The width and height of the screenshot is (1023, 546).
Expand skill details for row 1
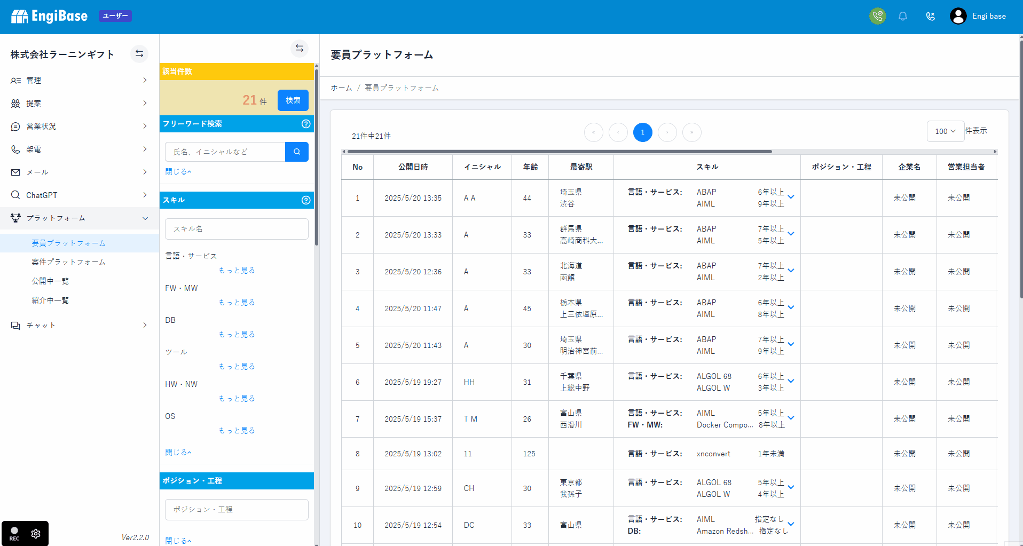[x=791, y=197]
